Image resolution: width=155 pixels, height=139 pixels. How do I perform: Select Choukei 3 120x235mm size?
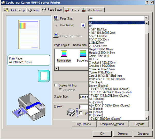[117, 62]
